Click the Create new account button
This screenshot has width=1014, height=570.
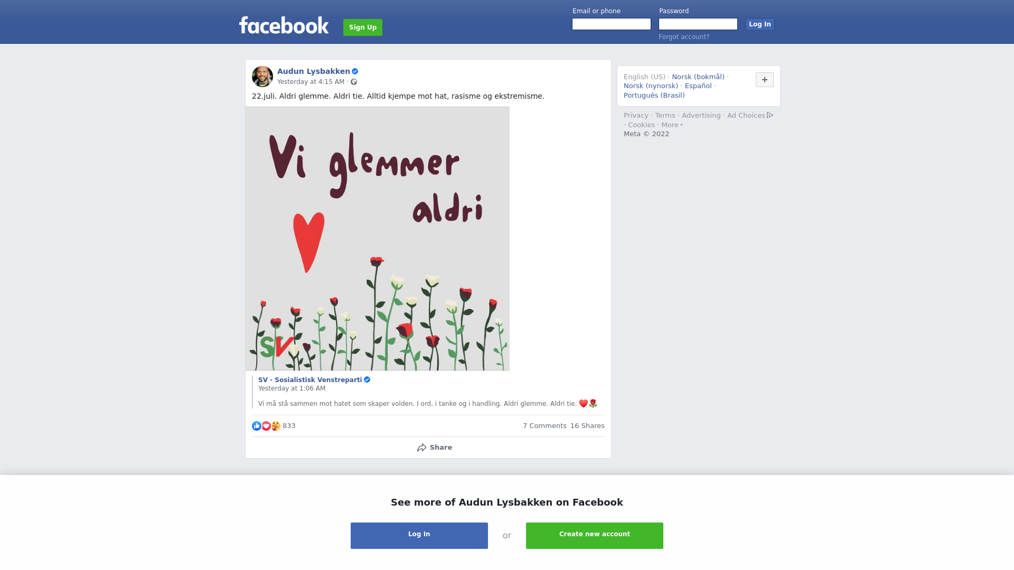[595, 536]
